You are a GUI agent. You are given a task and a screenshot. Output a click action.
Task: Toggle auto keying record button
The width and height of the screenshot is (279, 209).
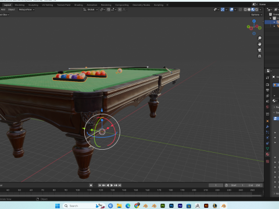point(91,185)
